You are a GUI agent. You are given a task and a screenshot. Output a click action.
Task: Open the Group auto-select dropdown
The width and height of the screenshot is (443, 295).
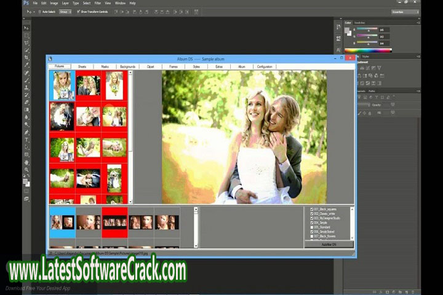tap(65, 12)
